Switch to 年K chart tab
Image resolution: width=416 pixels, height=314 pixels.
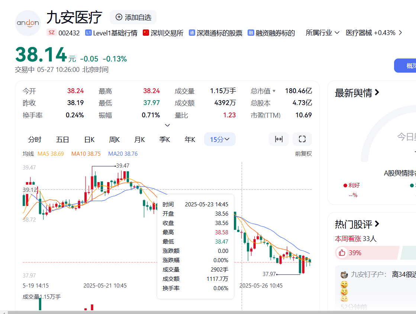click(x=190, y=139)
